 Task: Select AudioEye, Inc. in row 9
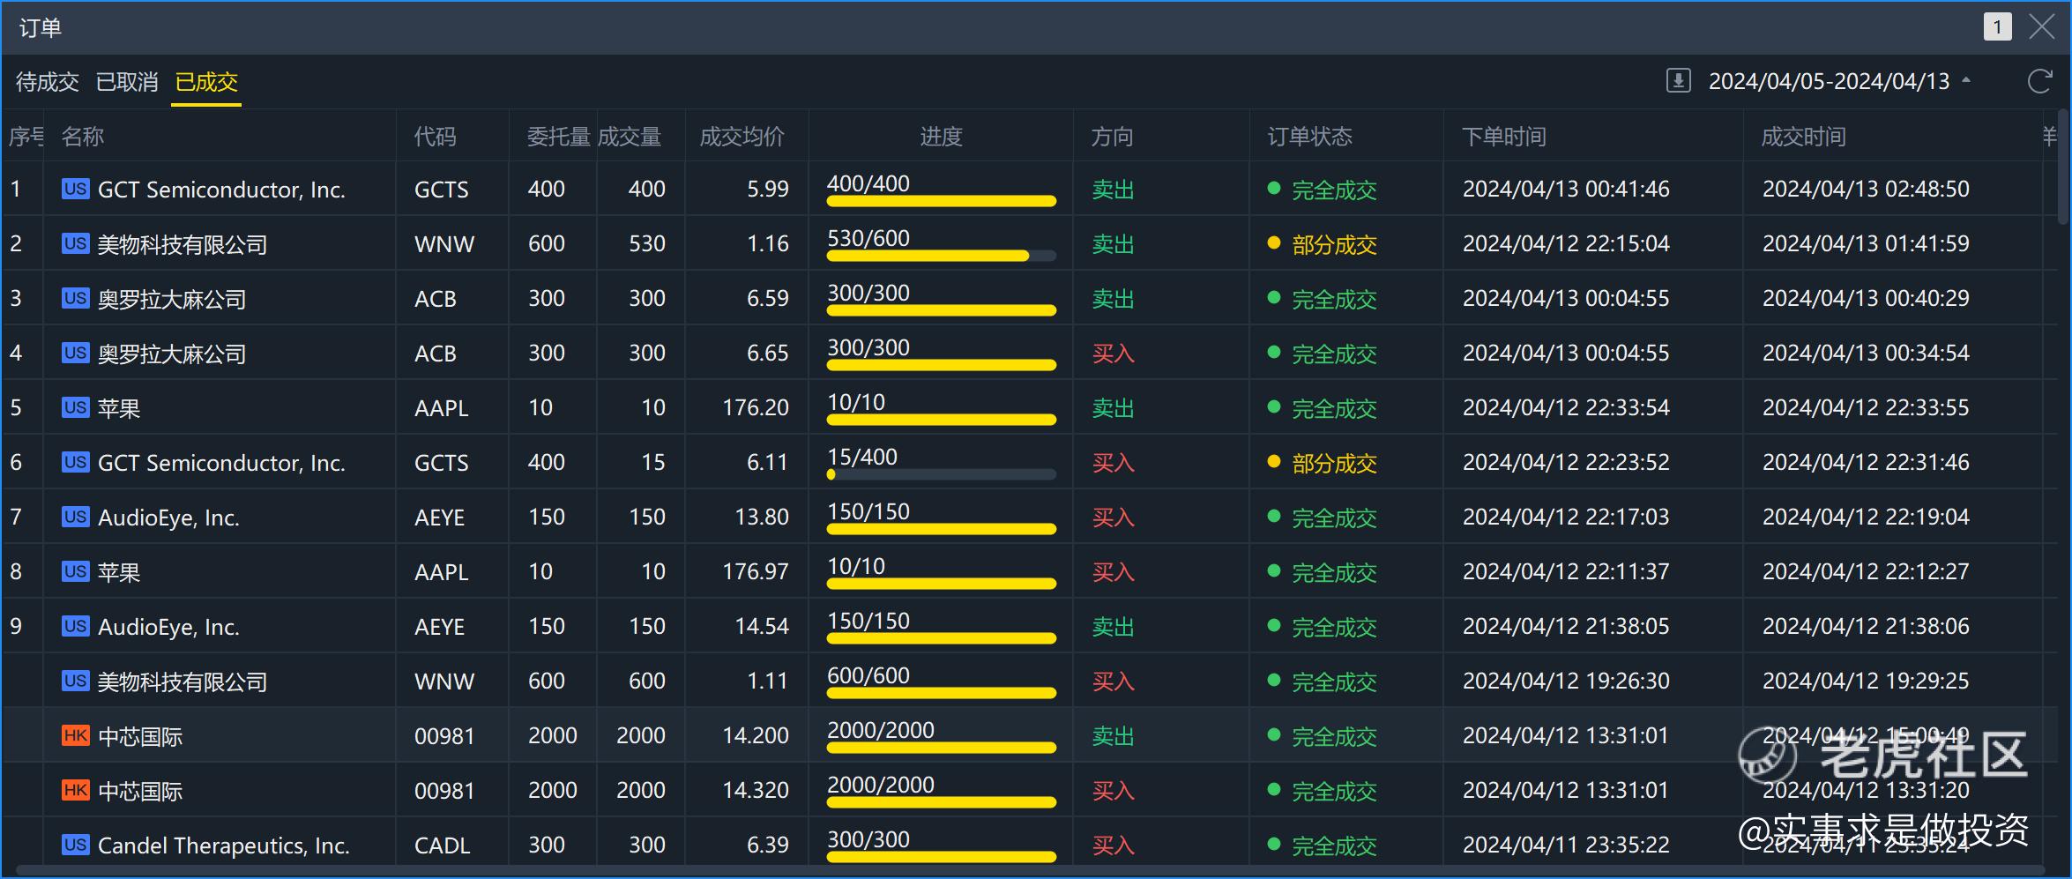(x=168, y=627)
